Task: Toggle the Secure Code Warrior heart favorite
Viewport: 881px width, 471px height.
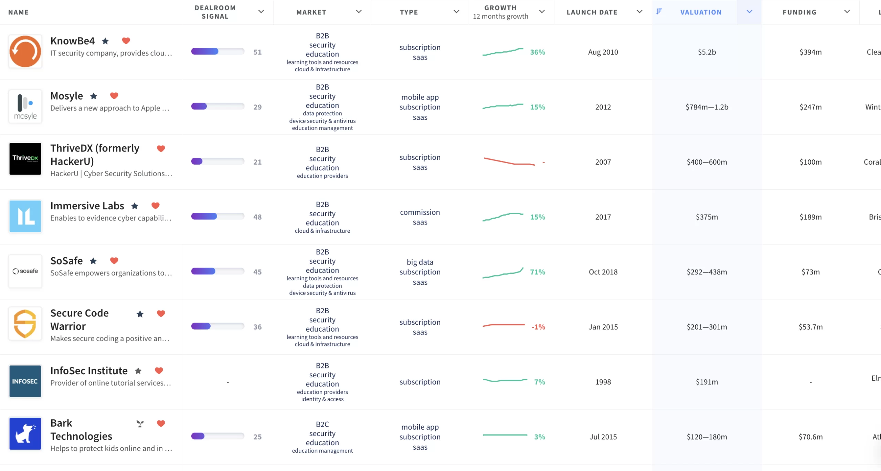Action: point(161,313)
